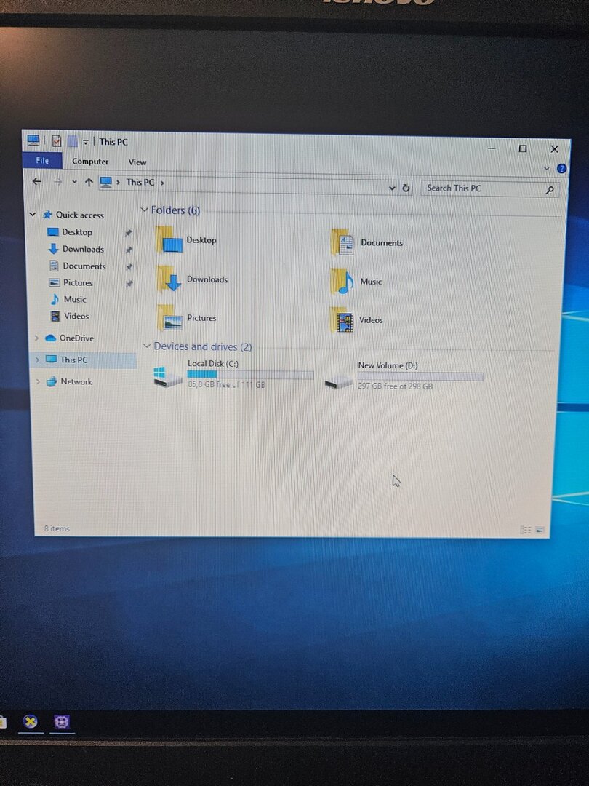Screen dimensions: 589x786
Task: Switch to the Computer ribbon tab
Action: (x=90, y=162)
